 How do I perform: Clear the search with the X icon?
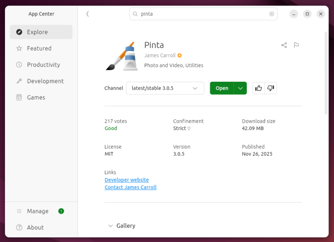(272, 14)
